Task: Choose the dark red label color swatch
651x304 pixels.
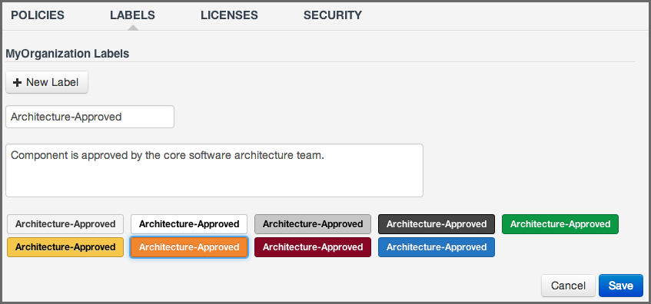Action: coord(313,247)
